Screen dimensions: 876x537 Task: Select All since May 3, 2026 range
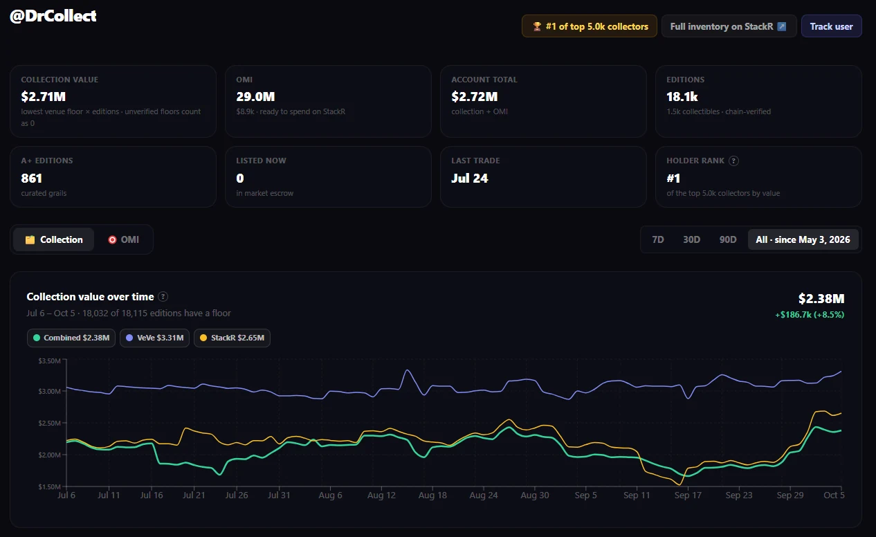(803, 239)
